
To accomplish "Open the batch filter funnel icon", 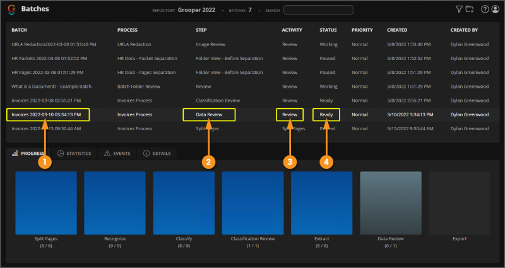I will pyautogui.click(x=459, y=9).
